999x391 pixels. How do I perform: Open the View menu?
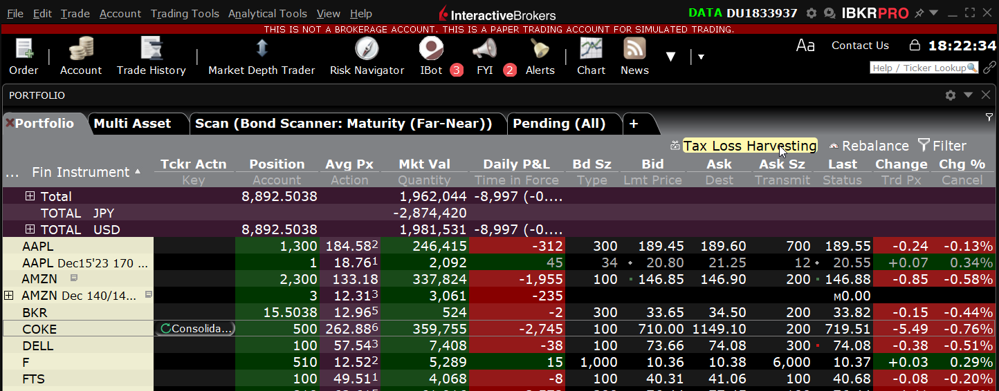(329, 14)
